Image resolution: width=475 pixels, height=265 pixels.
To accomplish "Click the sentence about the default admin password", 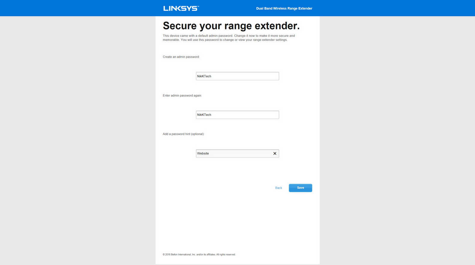I will click(198, 36).
